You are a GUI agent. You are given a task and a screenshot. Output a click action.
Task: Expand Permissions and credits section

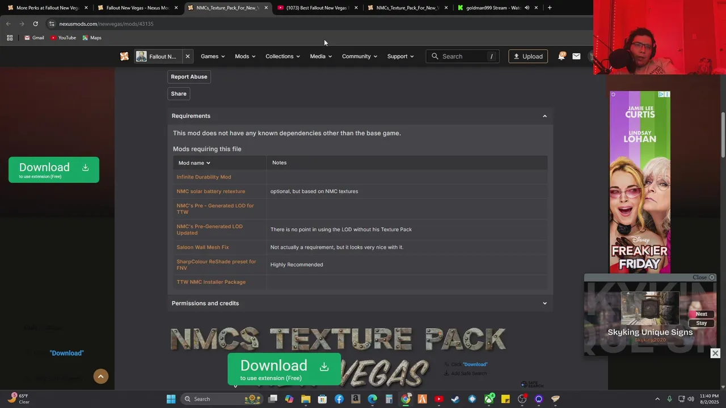click(360, 303)
